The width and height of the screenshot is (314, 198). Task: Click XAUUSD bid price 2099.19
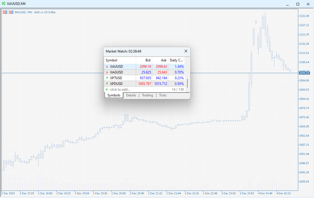tap(145, 66)
